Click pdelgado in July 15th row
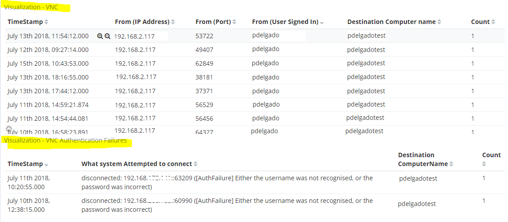The width and height of the screenshot is (508, 222). coord(265,63)
